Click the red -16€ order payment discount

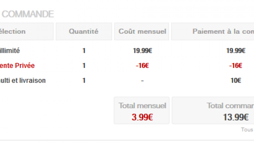[235, 66]
